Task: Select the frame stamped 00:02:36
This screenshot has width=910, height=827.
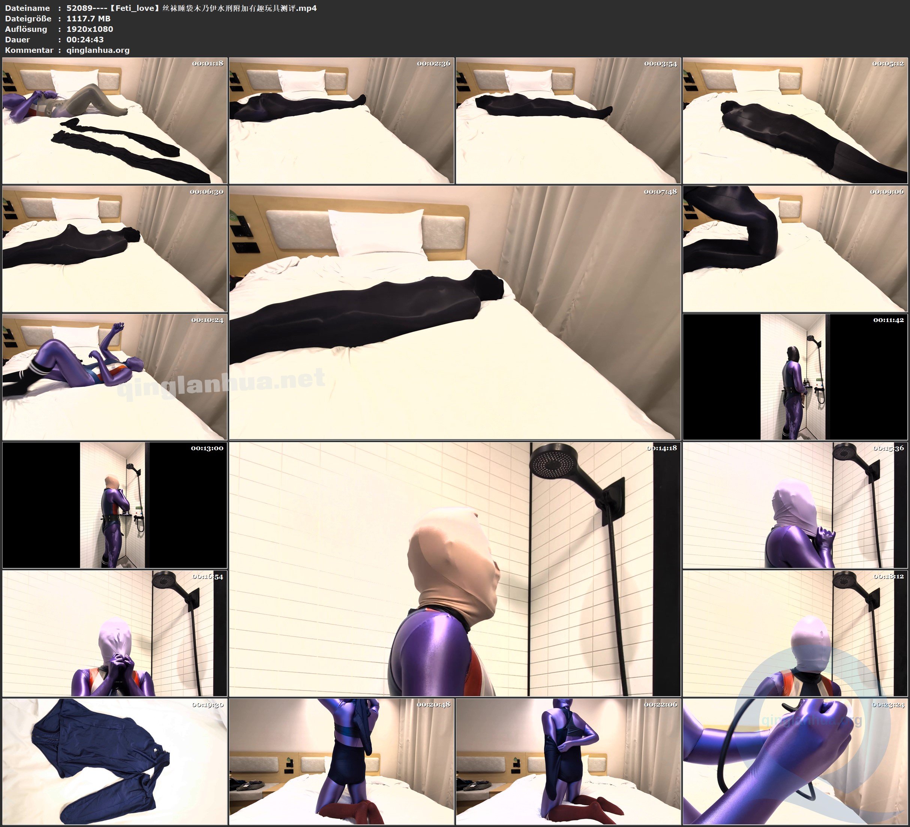Action: click(342, 121)
